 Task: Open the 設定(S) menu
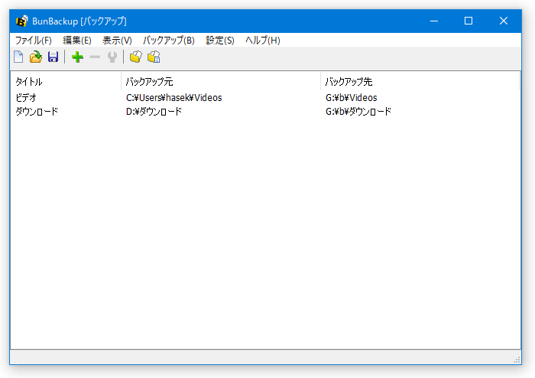[220, 41]
